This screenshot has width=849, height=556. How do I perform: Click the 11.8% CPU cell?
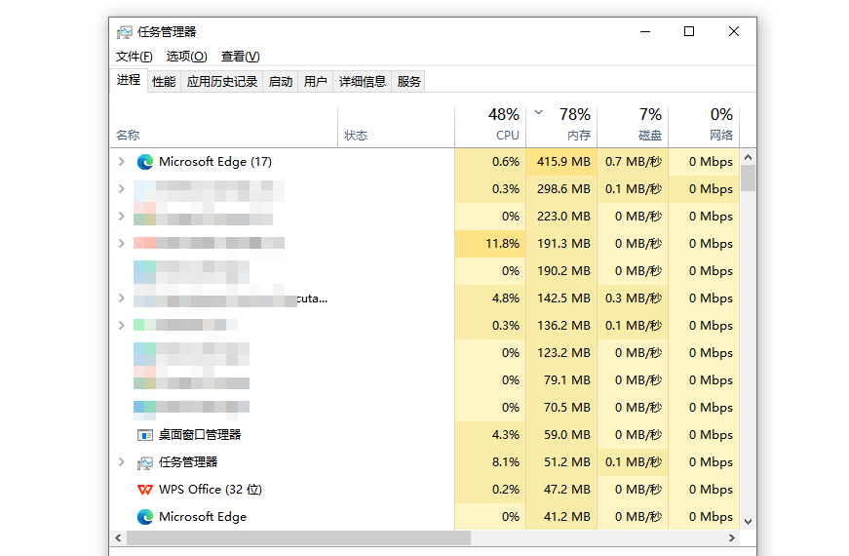490,243
